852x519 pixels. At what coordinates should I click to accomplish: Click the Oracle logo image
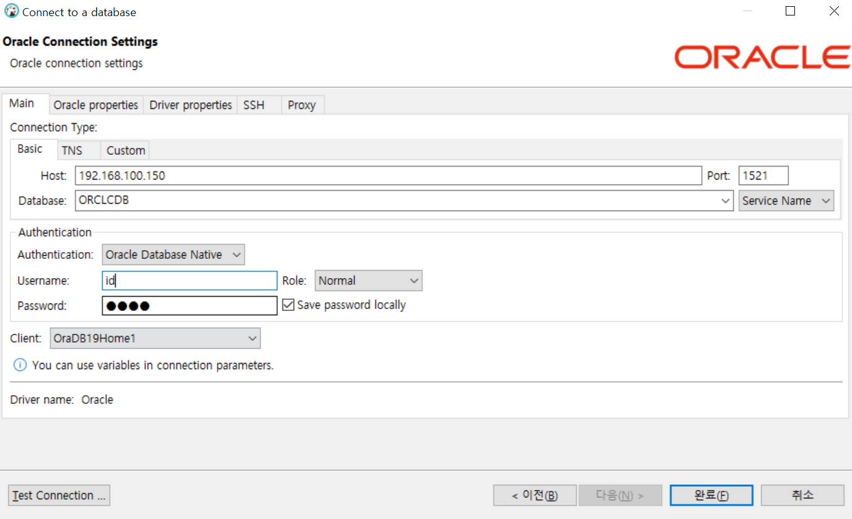(762, 57)
